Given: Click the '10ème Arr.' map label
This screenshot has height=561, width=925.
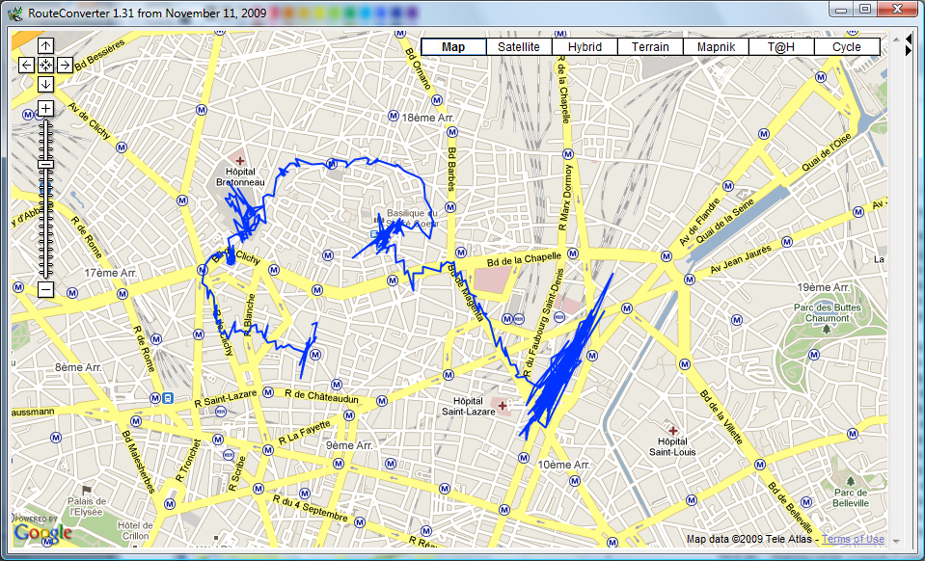Looking at the screenshot, I should 564,465.
